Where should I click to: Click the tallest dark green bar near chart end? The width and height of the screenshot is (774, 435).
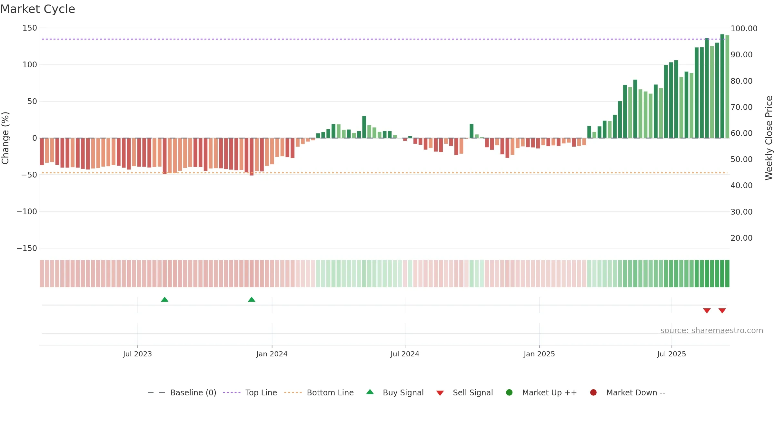722,86
